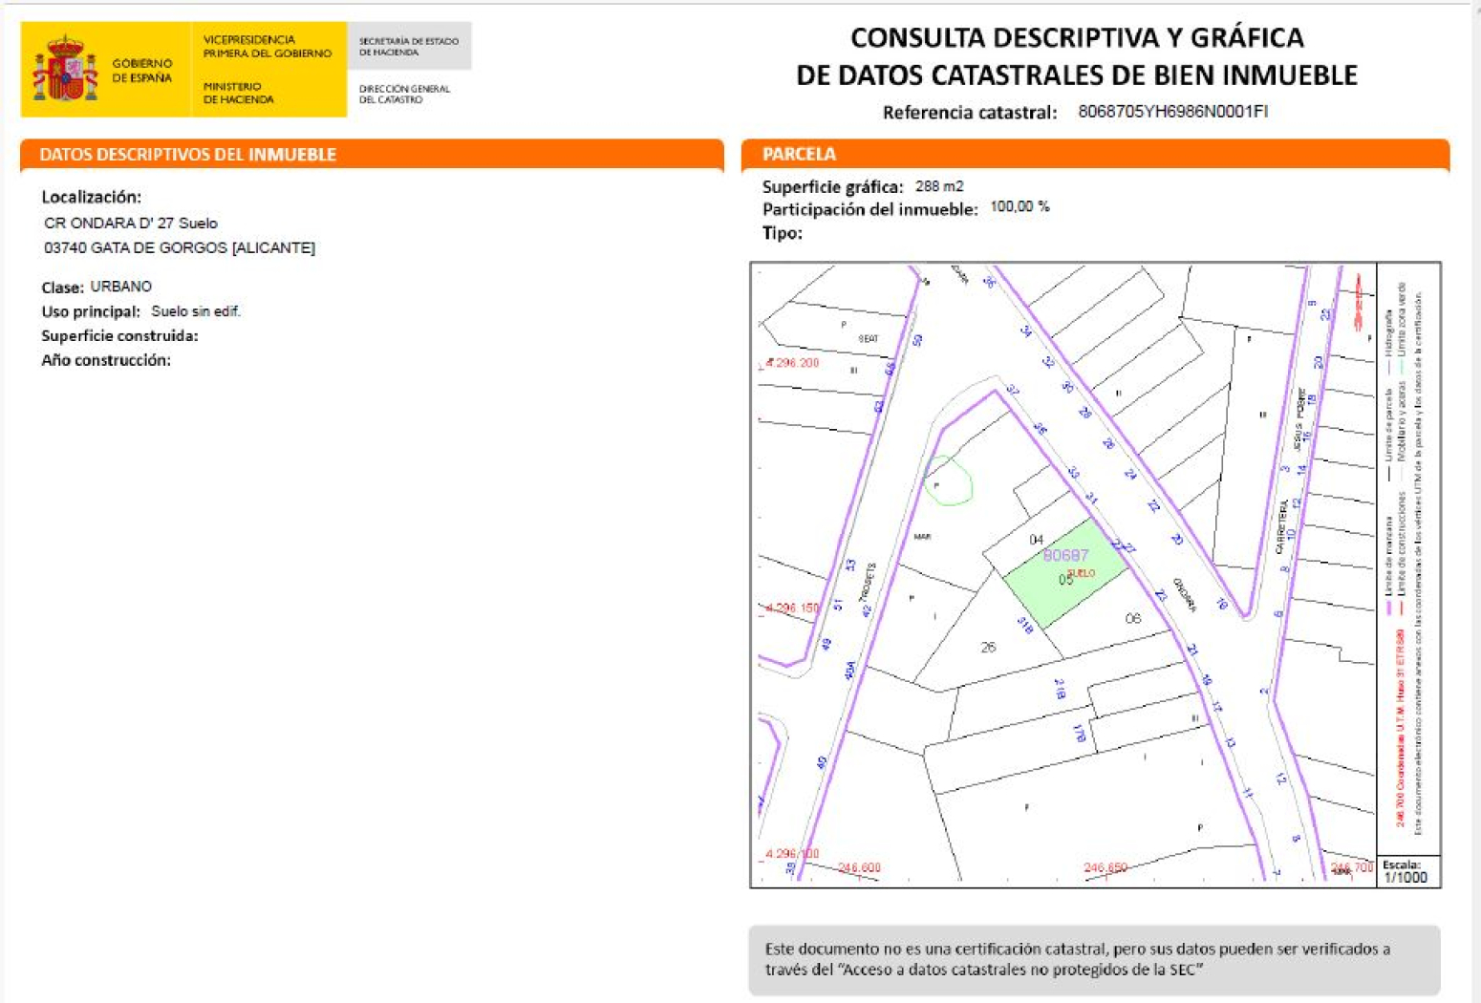Viewport: 1481px width, 1003px height.
Task: Click the "Suelo sin edif." value
Action: pyautogui.click(x=196, y=311)
